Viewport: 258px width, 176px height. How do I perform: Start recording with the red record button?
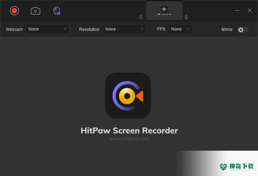[14, 11]
